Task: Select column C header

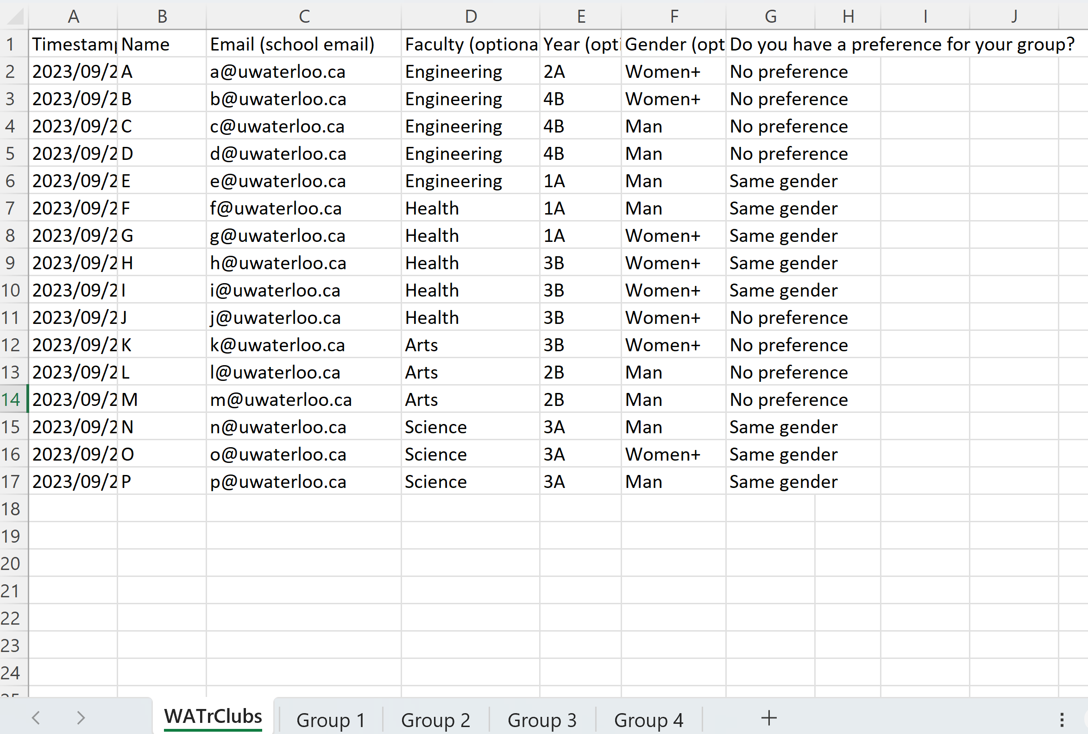Action: [303, 16]
